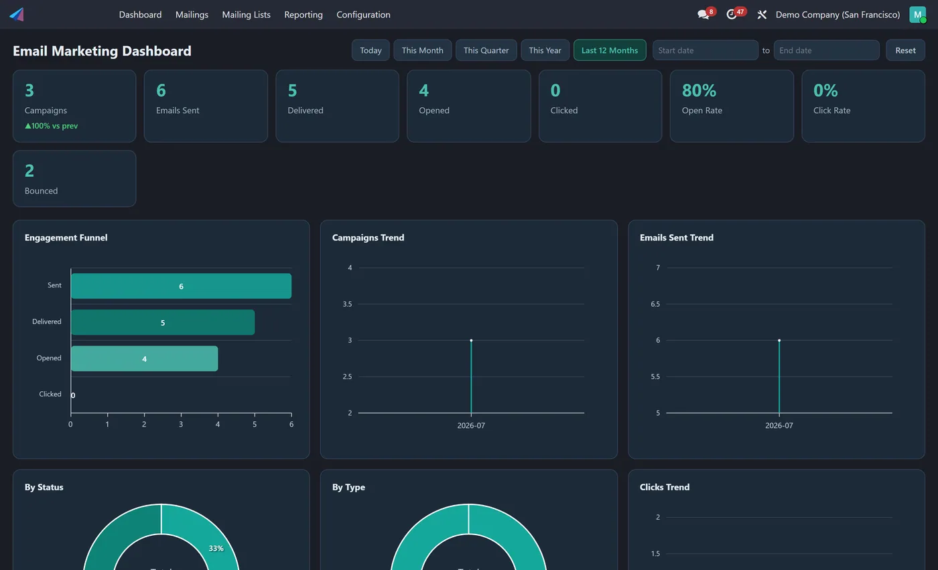Filter dashboard by This Year
938x570 pixels.
point(545,50)
